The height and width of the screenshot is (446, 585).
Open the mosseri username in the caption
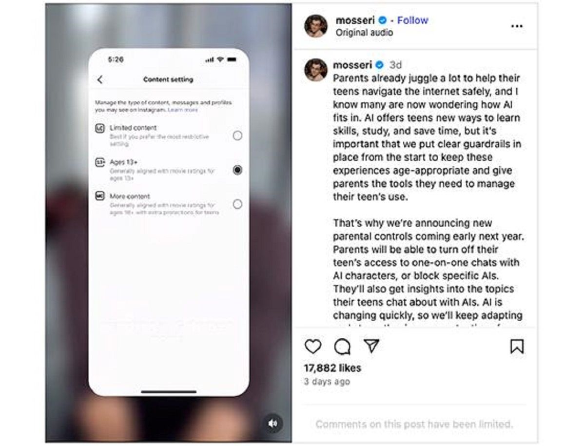click(x=352, y=65)
